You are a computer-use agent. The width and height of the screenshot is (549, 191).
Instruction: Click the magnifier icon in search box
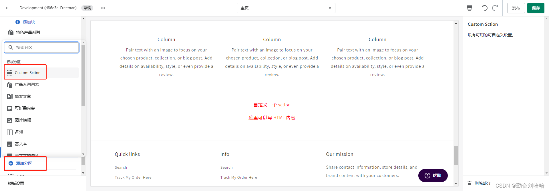pyautogui.click(x=11, y=47)
